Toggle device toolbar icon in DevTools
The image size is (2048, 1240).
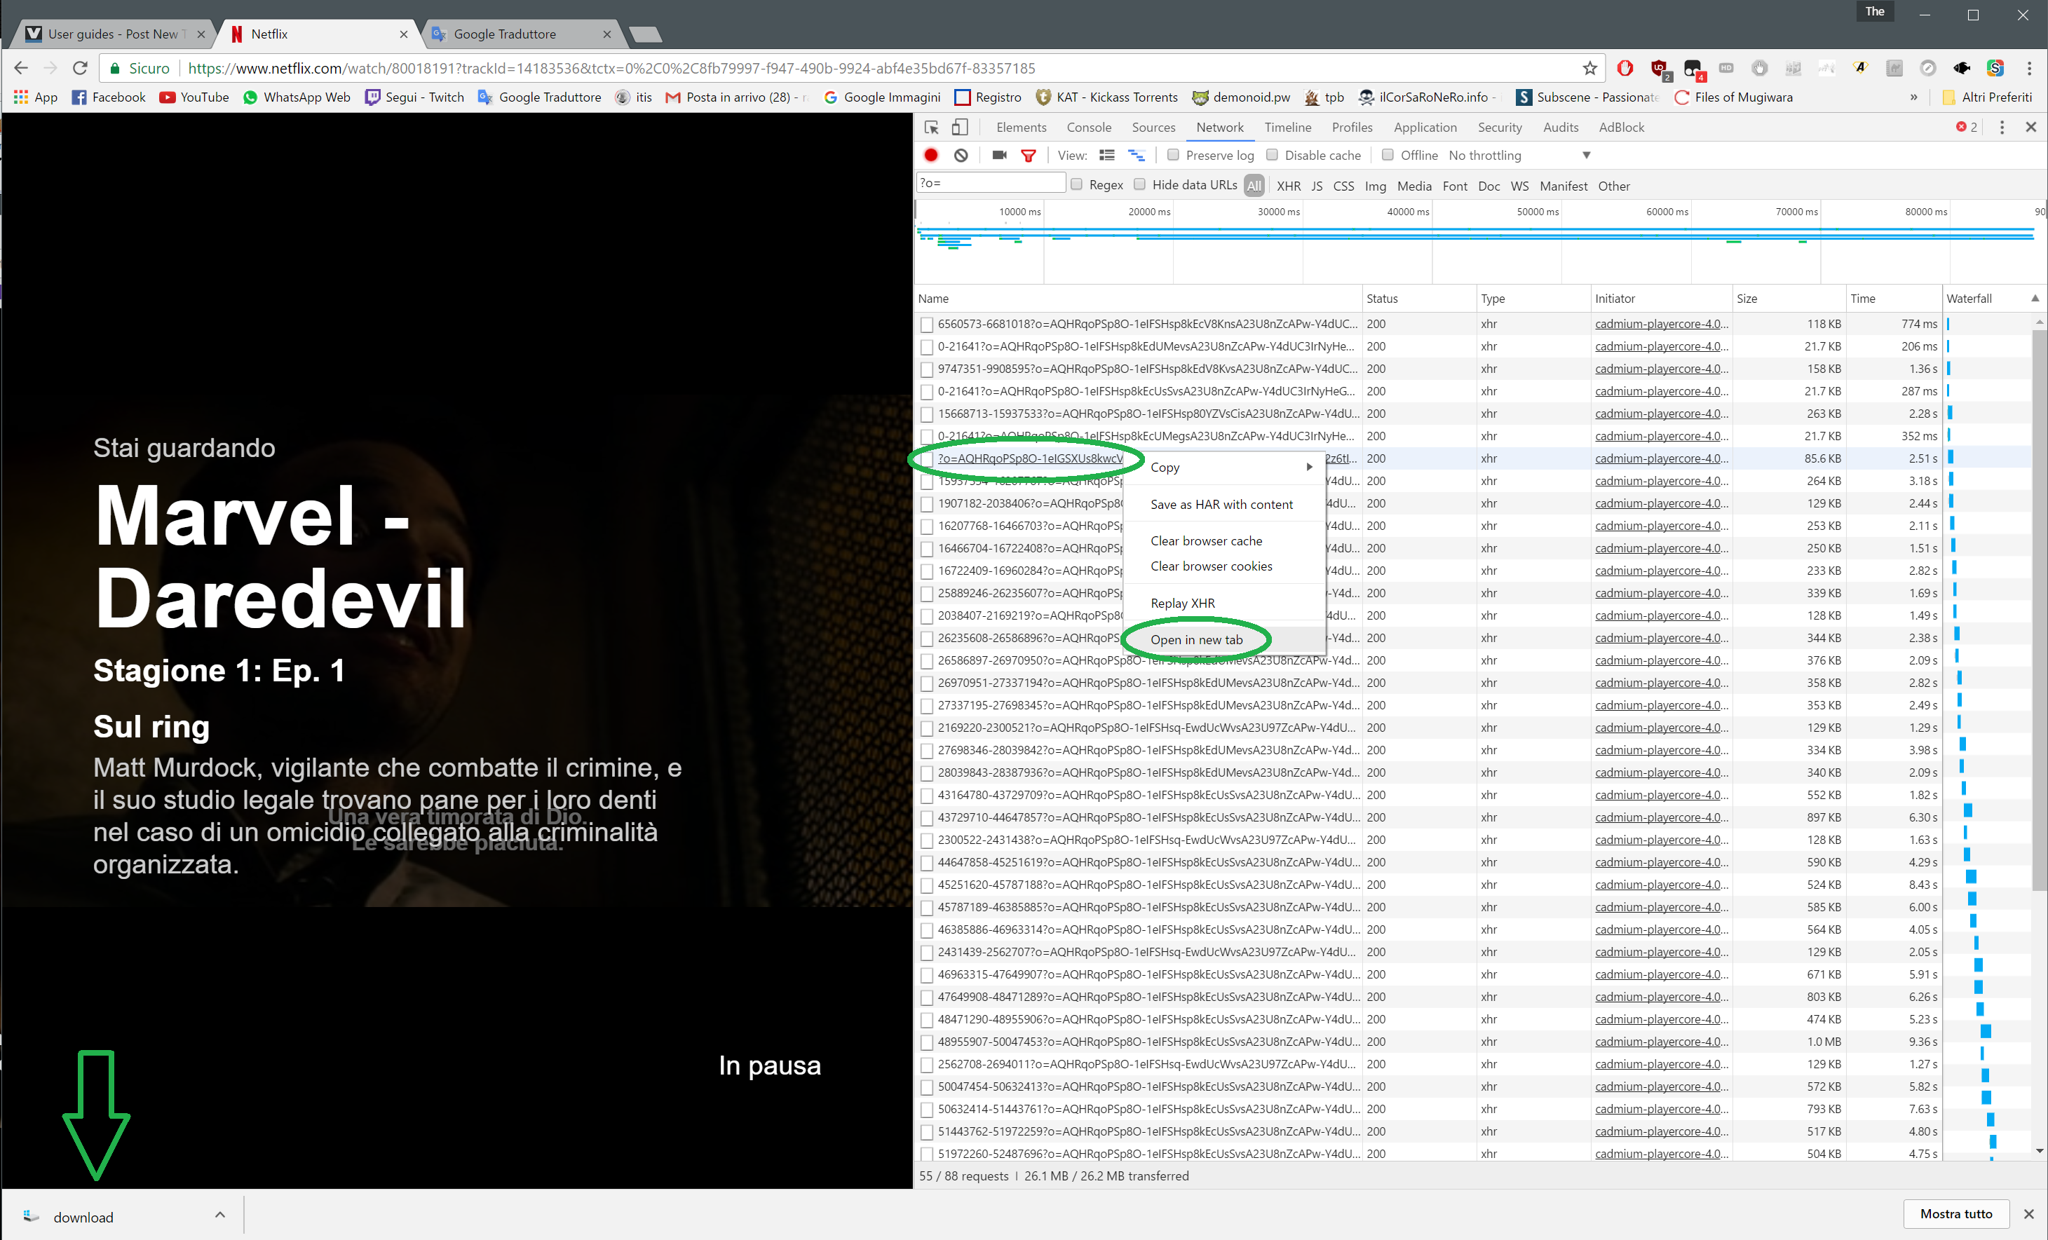[x=960, y=127]
